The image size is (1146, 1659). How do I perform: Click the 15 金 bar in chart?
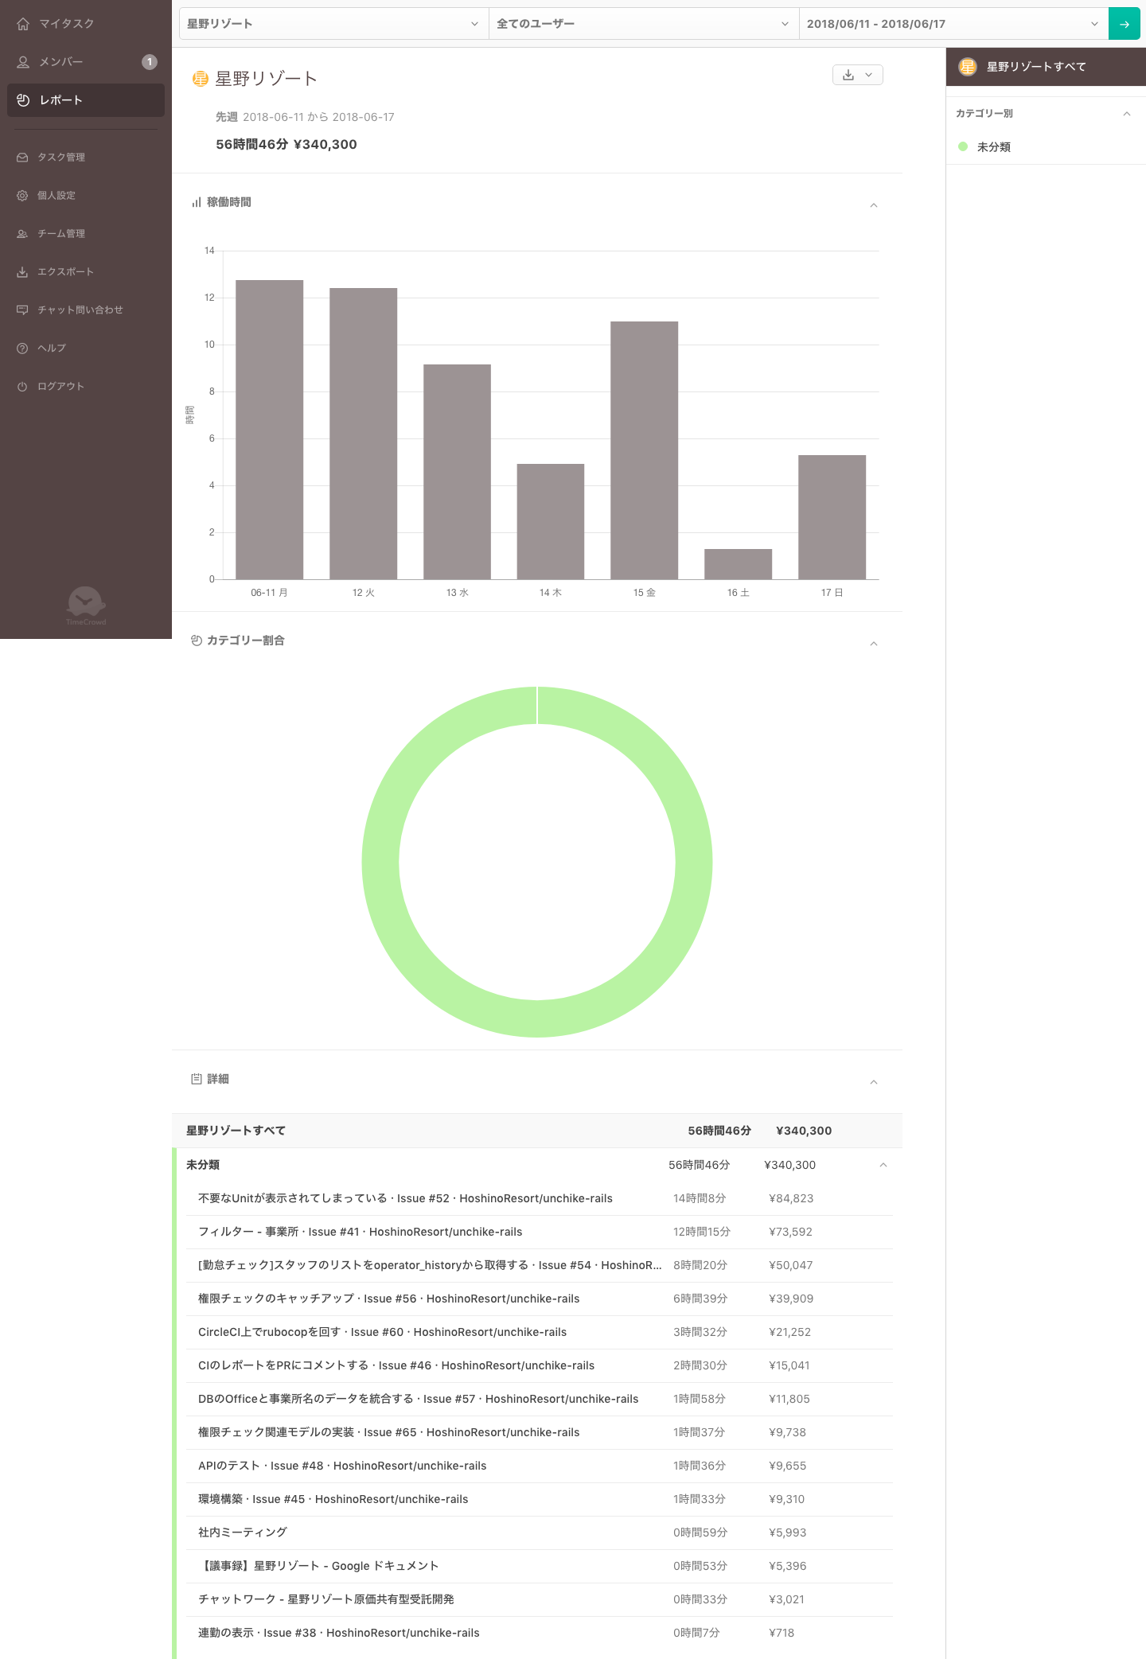tap(645, 450)
